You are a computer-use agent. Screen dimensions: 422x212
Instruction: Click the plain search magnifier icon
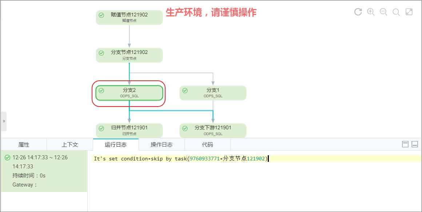[396, 12]
